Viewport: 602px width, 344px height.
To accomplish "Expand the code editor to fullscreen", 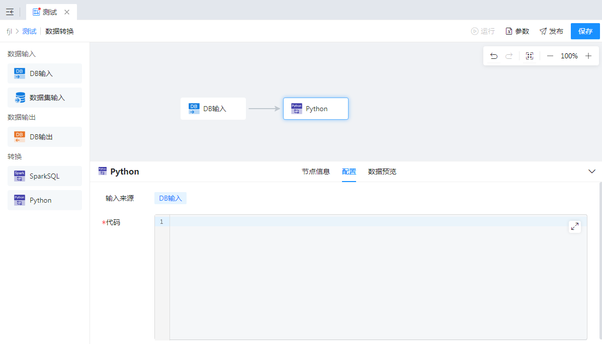I will point(575,227).
